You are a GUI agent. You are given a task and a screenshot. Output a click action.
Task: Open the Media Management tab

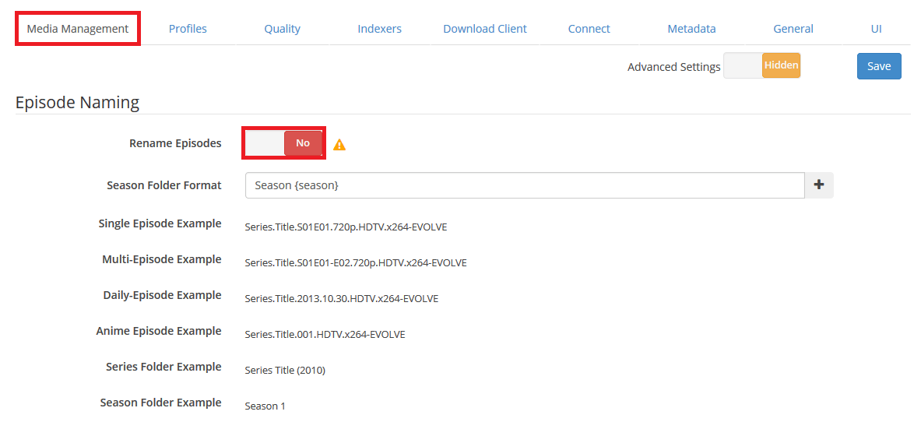click(78, 29)
